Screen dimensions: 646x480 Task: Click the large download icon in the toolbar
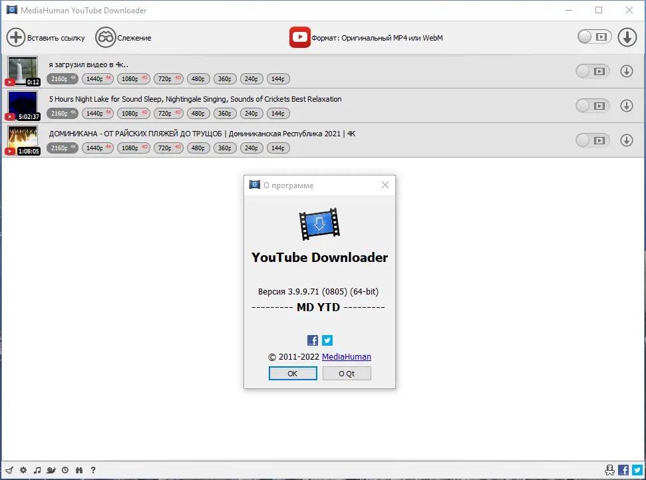tap(627, 37)
